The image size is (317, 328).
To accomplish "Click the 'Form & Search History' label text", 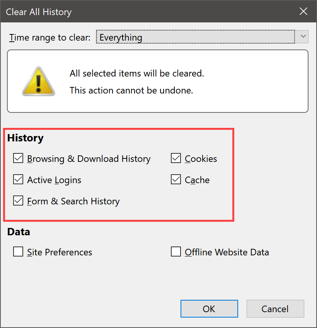I will [x=73, y=201].
